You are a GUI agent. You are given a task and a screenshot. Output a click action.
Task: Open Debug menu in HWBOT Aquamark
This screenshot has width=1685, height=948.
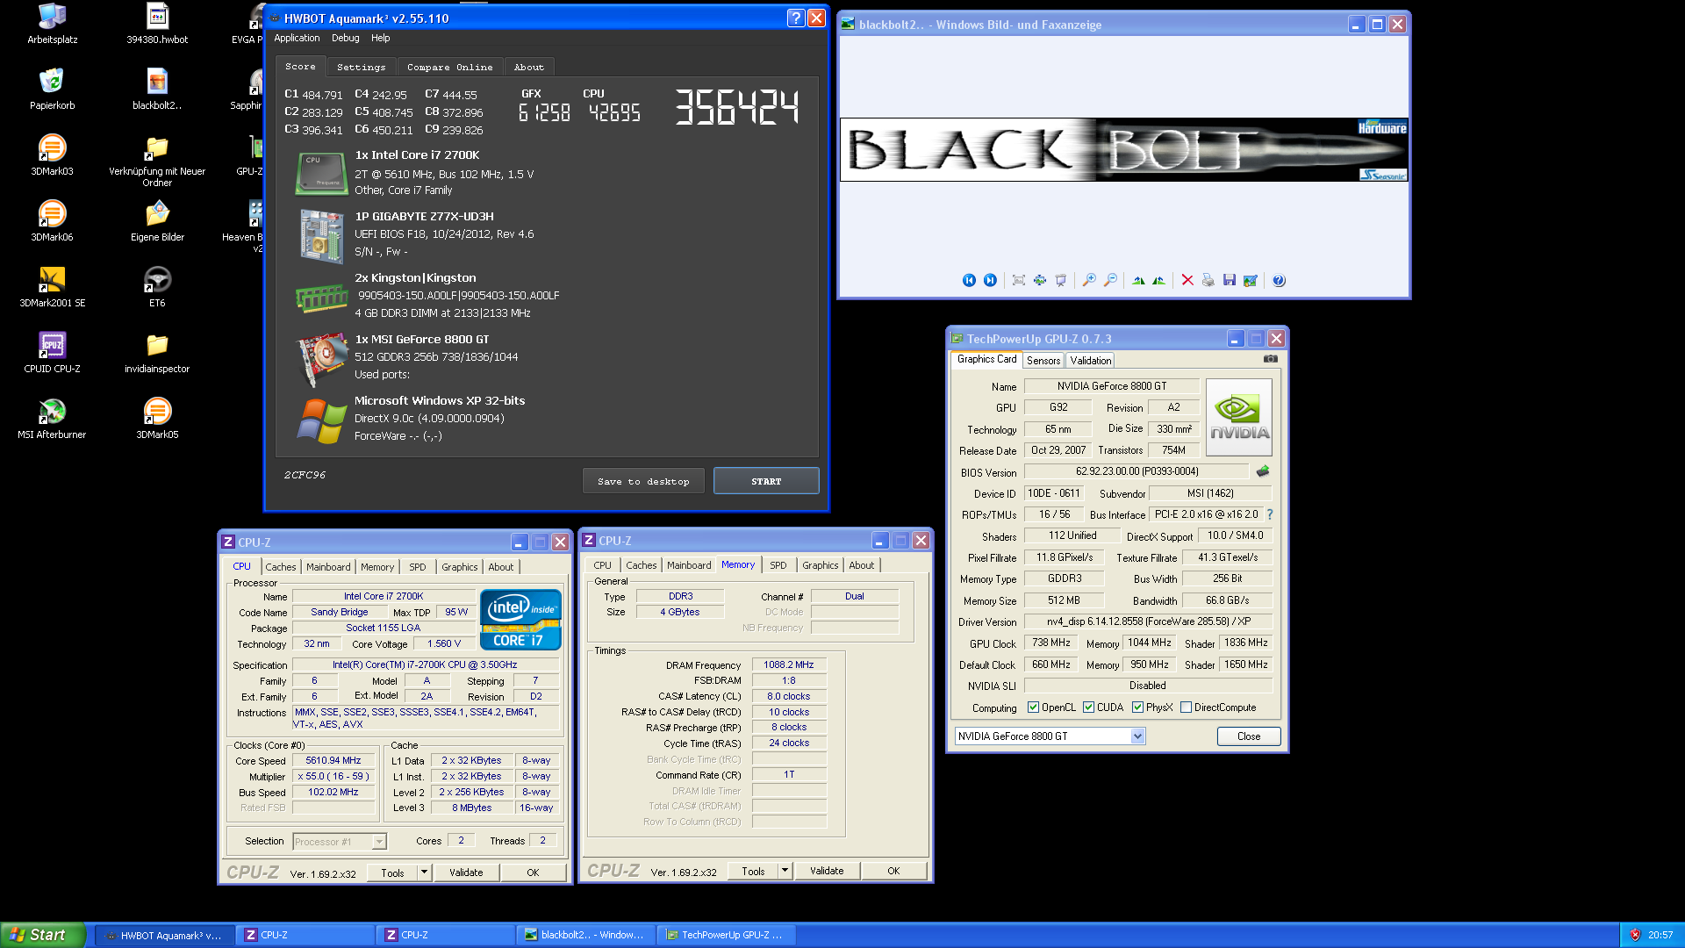pos(345,38)
